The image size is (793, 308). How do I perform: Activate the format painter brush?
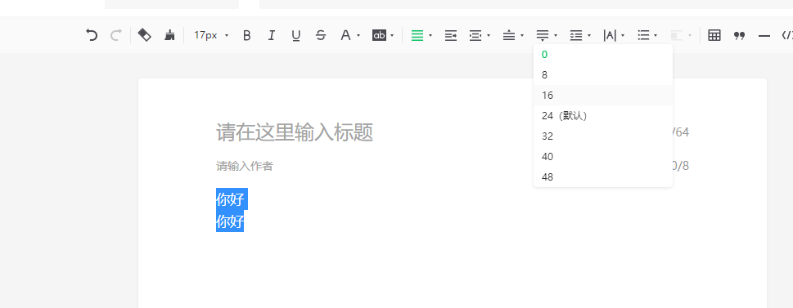[x=169, y=35]
